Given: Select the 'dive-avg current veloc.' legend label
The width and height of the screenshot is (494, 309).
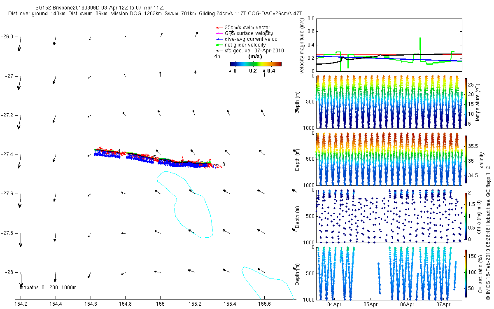Looking at the screenshot, I should [x=252, y=39].
